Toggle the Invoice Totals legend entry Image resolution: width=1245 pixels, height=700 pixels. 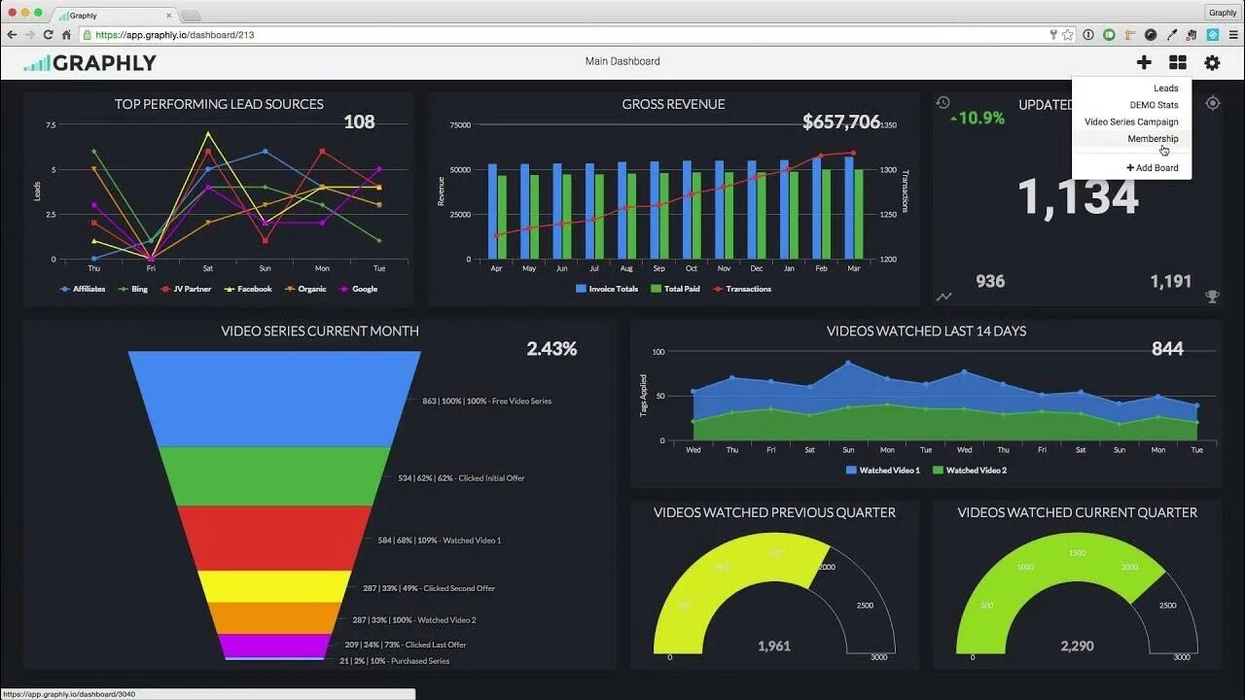tap(607, 289)
